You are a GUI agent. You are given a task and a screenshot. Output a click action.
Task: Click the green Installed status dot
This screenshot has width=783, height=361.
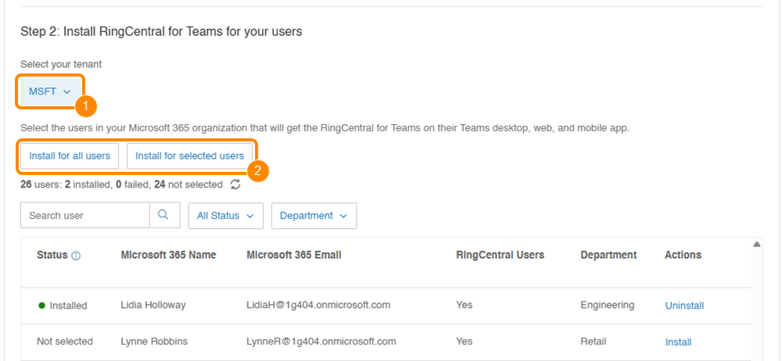pos(41,306)
